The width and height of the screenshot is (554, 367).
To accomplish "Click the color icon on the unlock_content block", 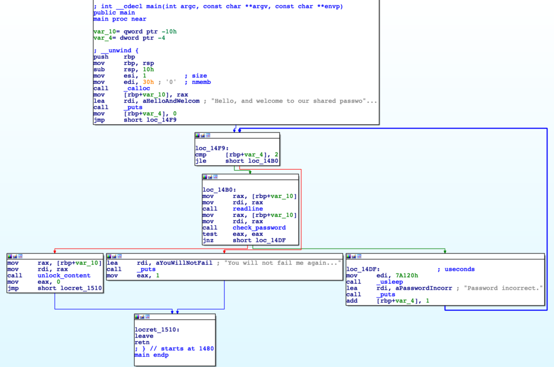I will (10, 256).
